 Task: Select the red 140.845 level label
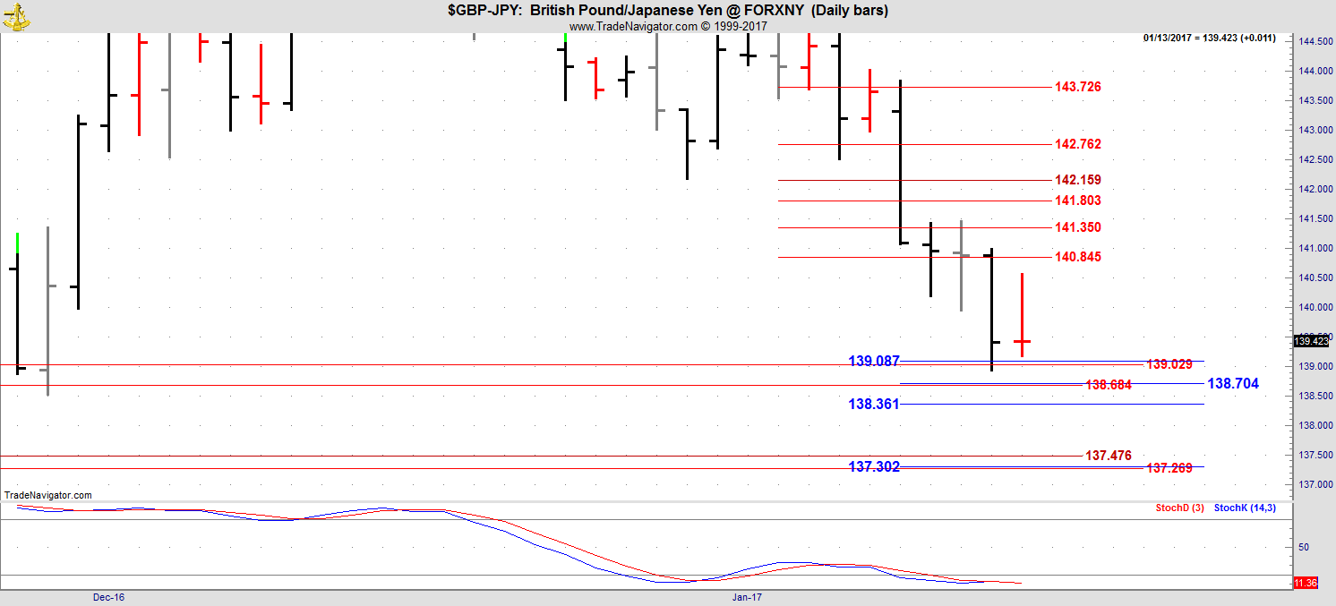click(1078, 257)
